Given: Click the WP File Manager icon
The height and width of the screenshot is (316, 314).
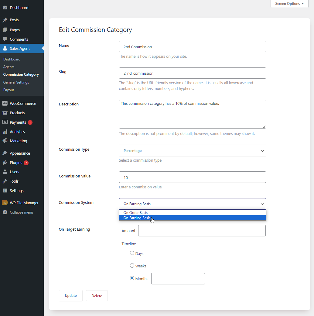Looking at the screenshot, I should point(5,202).
